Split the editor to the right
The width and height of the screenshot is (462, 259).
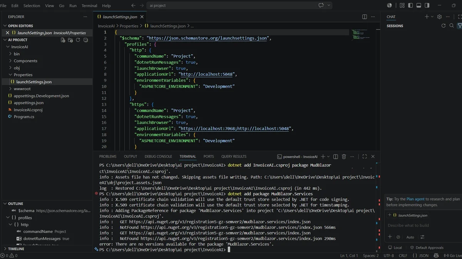(365, 17)
